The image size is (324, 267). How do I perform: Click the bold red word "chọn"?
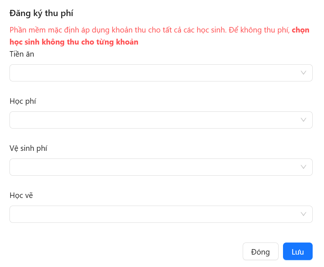301,30
